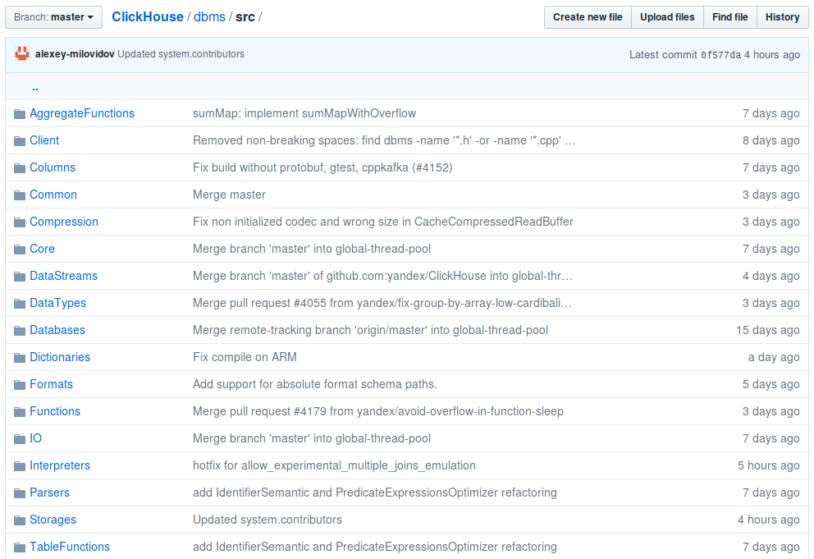
Task: Click the Upload files button
Action: pos(667,17)
